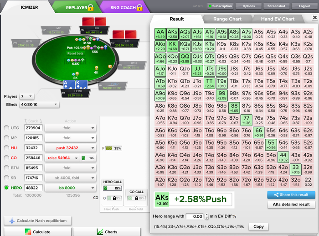
Task: Open BTN action fold dropdown
Action: 70,168
